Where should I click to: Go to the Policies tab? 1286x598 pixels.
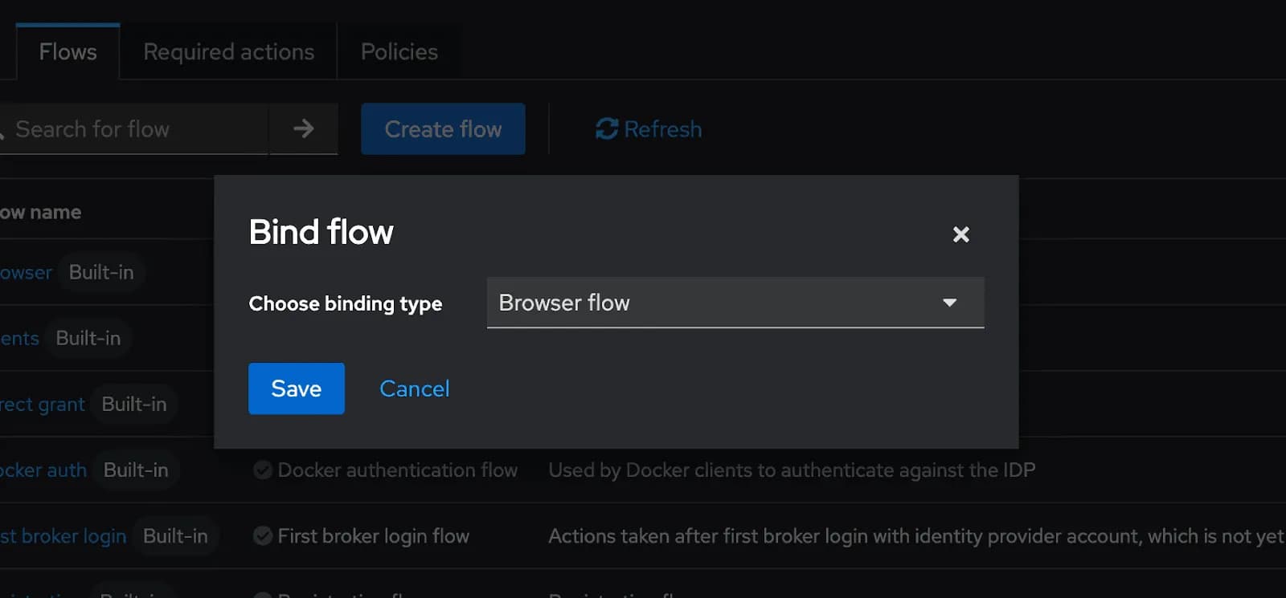click(399, 51)
